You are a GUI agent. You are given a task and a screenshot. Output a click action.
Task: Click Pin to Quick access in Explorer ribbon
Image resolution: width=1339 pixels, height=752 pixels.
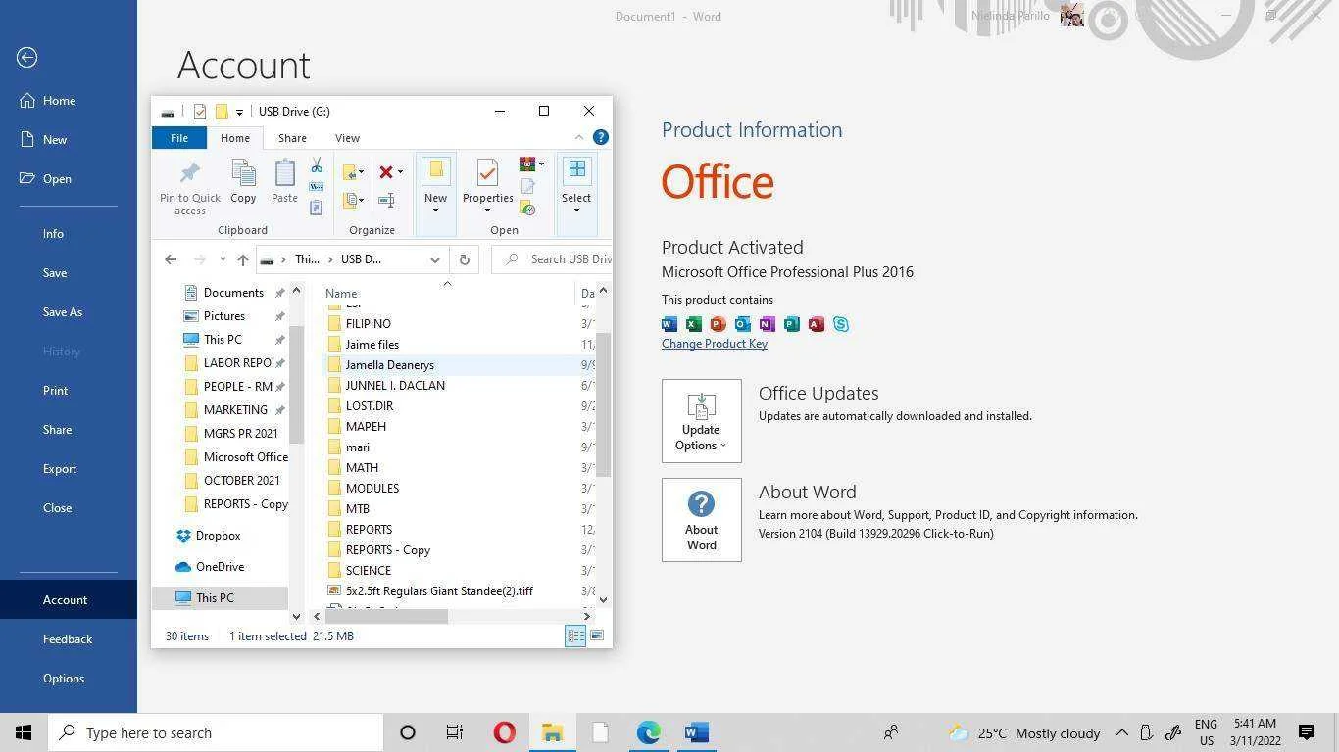190,187
